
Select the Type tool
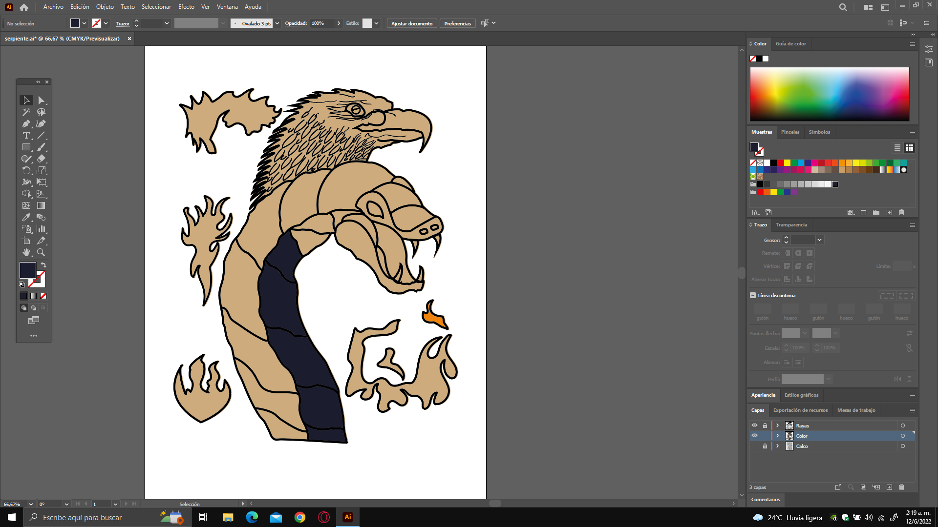pyautogui.click(x=26, y=136)
